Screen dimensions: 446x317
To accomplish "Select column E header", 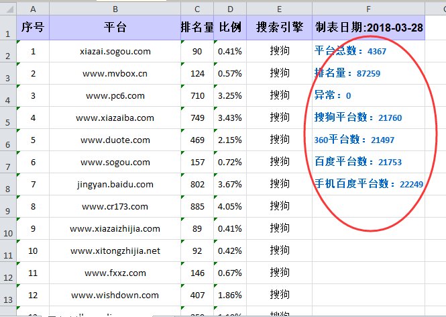I will pos(279,8).
